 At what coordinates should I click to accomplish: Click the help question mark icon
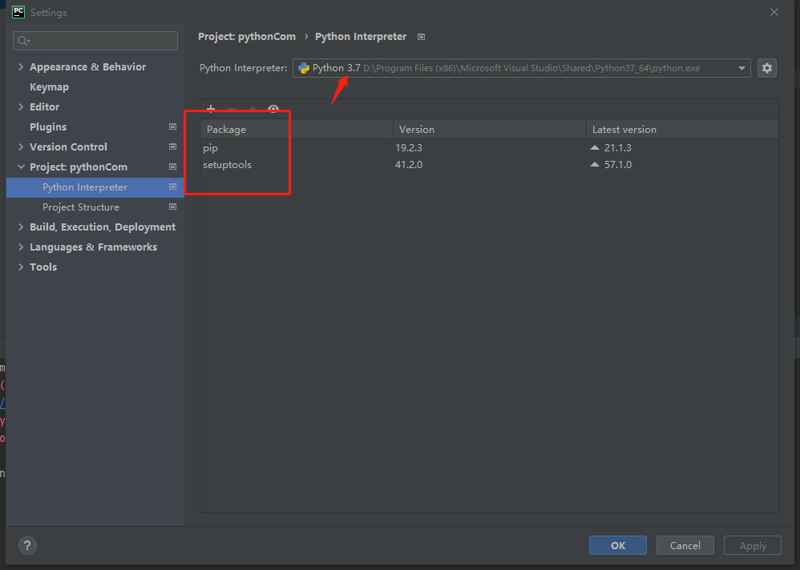click(27, 545)
